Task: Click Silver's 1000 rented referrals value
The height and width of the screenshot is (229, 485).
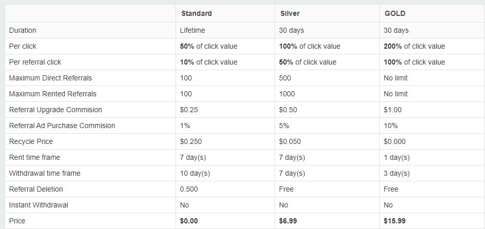Action: (287, 94)
